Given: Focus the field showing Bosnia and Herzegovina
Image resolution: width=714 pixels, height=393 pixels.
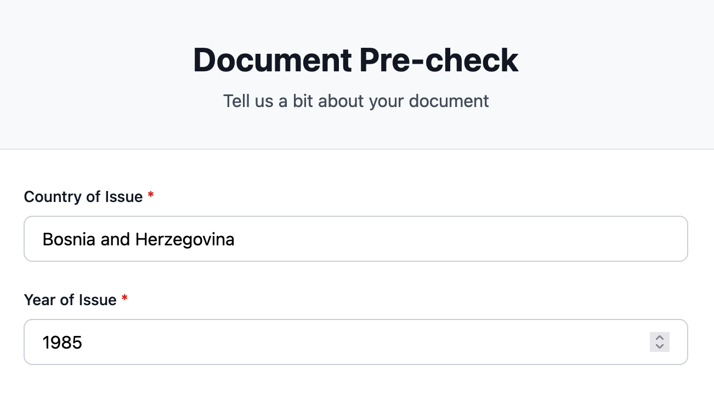Looking at the screenshot, I should (355, 239).
